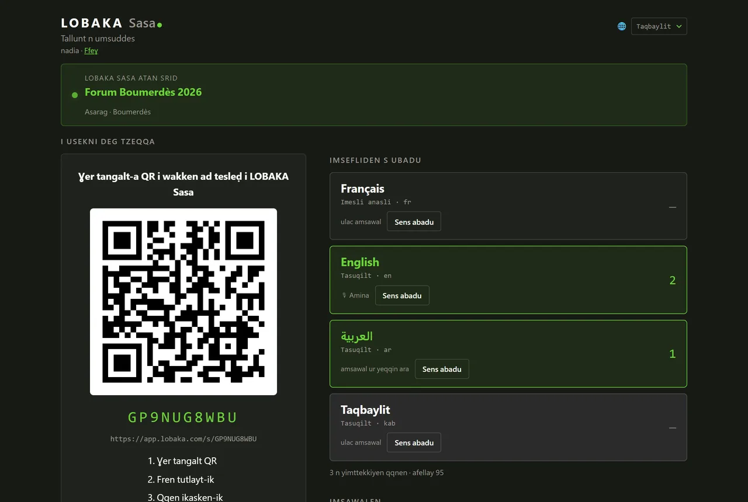Click the green live dot in event banner
748x502 pixels.
75,95
